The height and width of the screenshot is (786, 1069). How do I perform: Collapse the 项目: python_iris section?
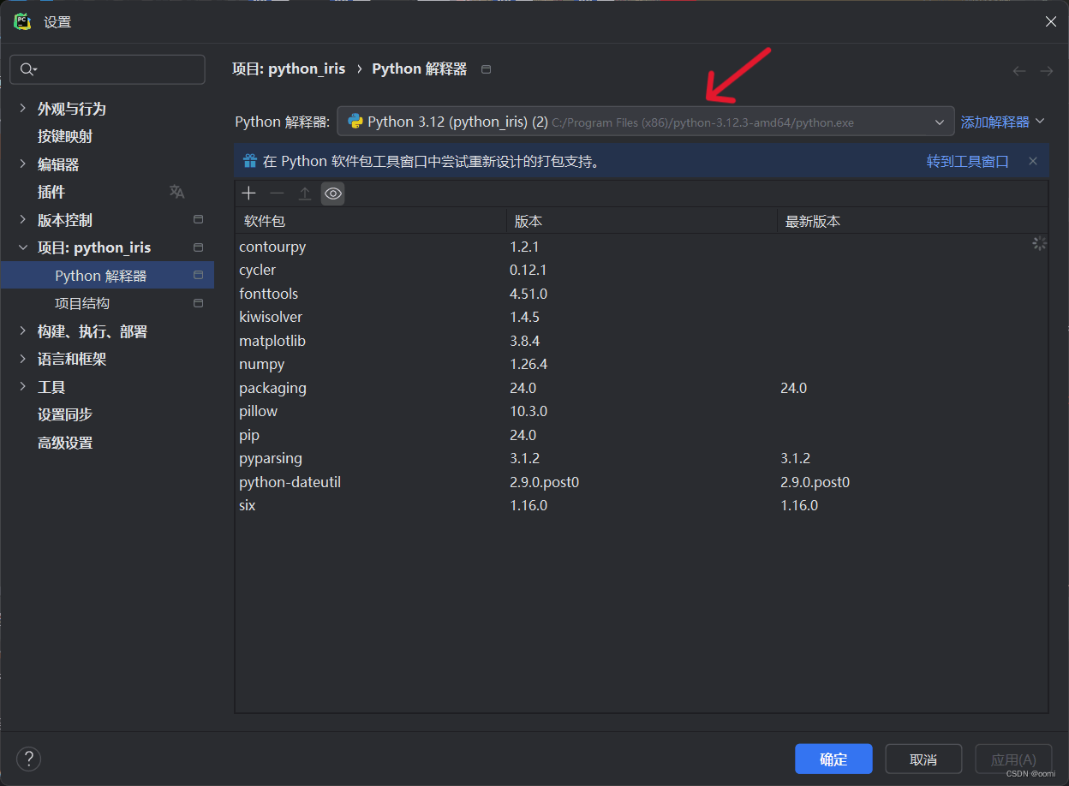pos(23,247)
